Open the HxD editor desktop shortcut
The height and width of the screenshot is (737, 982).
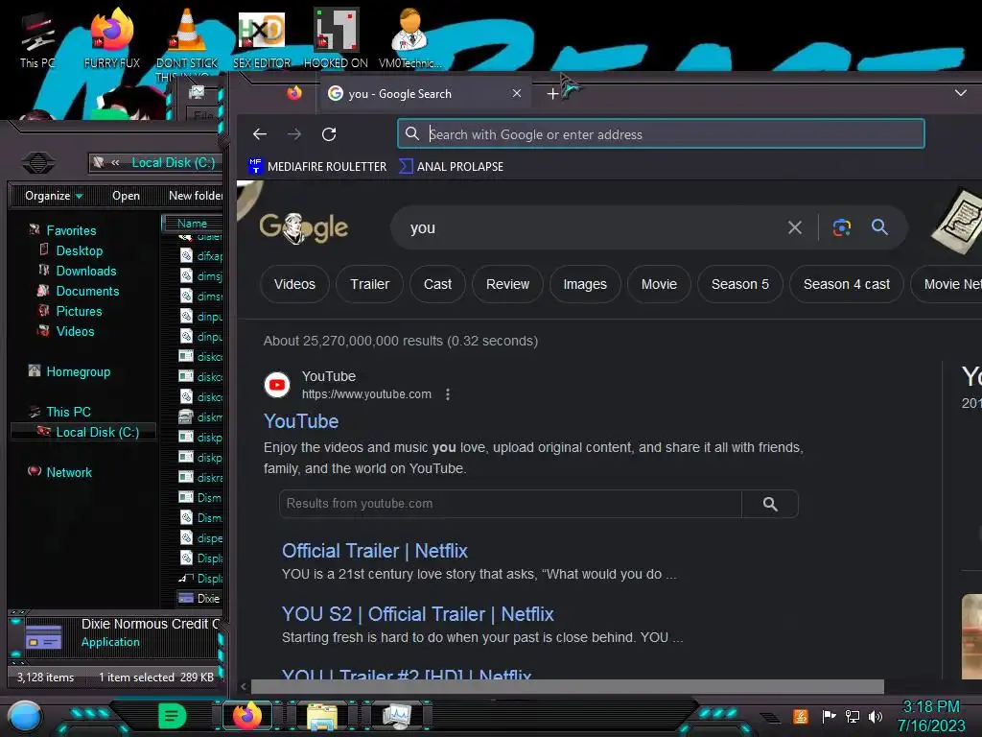[x=261, y=38]
